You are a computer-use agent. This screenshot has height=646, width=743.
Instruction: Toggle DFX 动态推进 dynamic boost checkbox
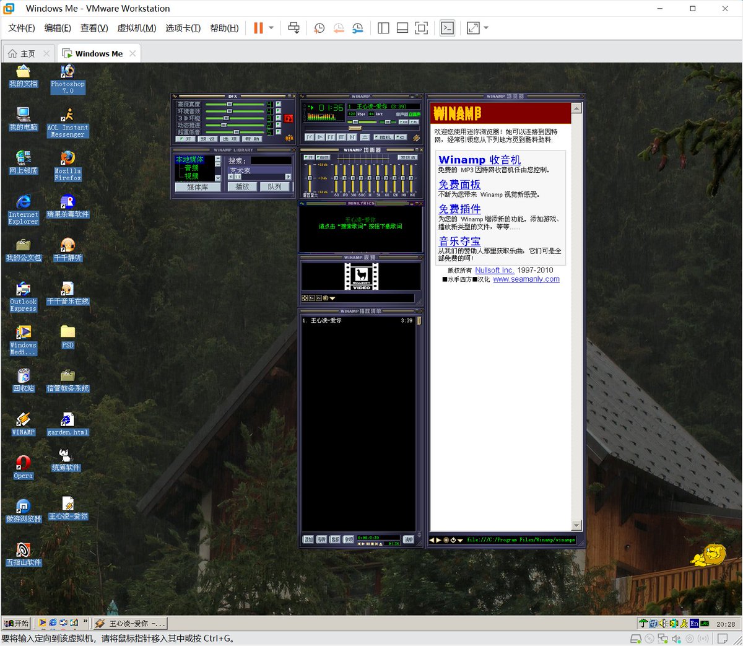point(279,124)
